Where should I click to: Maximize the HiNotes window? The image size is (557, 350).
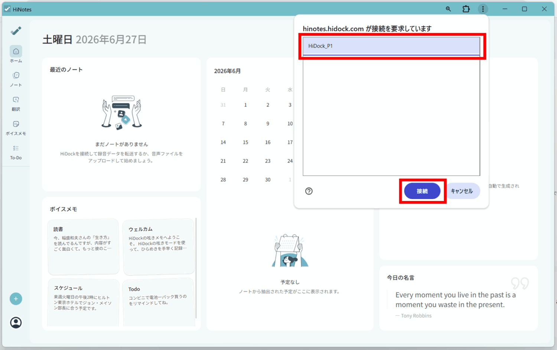pos(524,9)
